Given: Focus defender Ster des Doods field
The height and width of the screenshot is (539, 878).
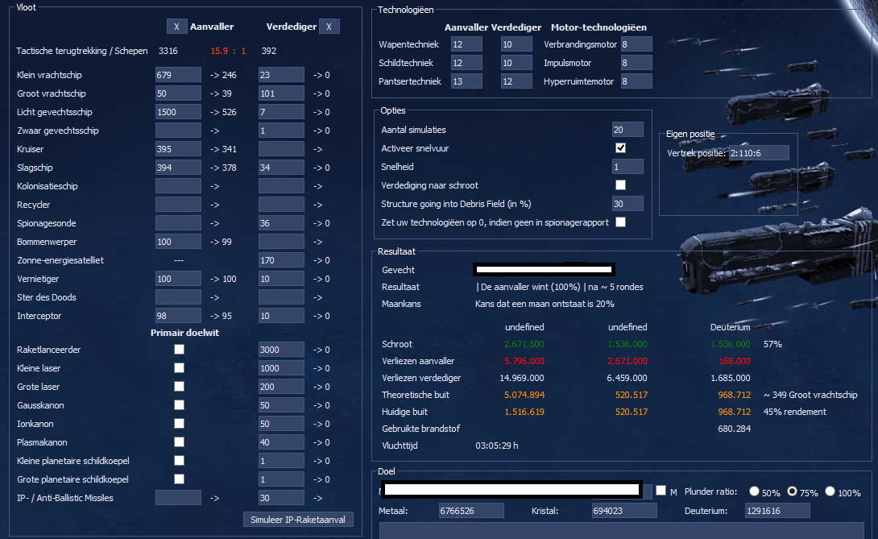Looking at the screenshot, I should [x=281, y=297].
